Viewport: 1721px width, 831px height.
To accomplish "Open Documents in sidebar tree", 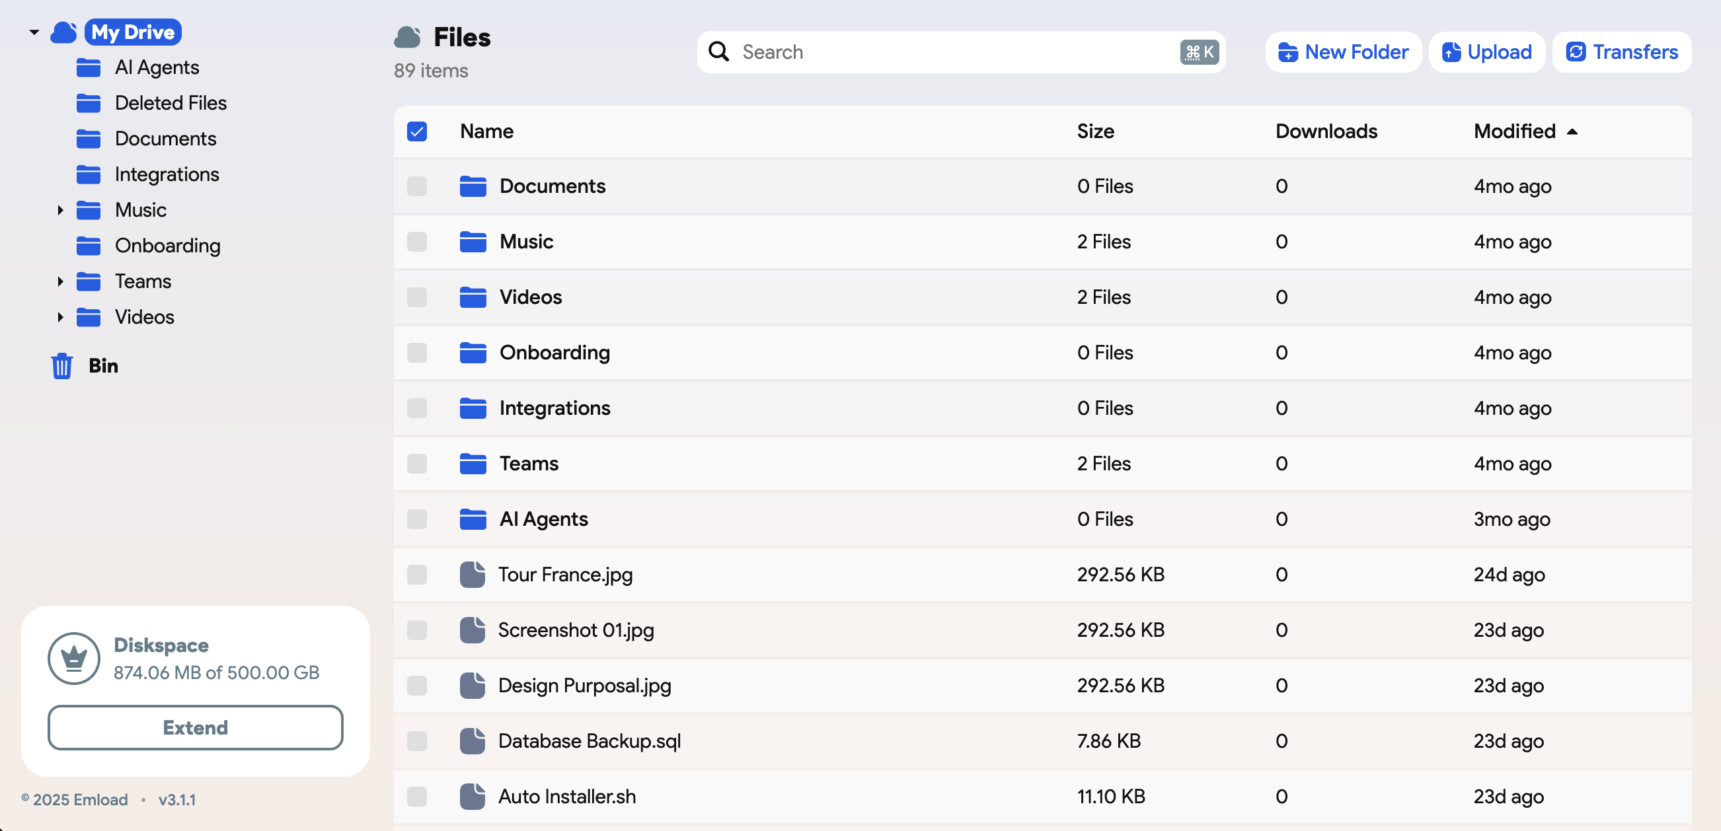I will click(166, 139).
